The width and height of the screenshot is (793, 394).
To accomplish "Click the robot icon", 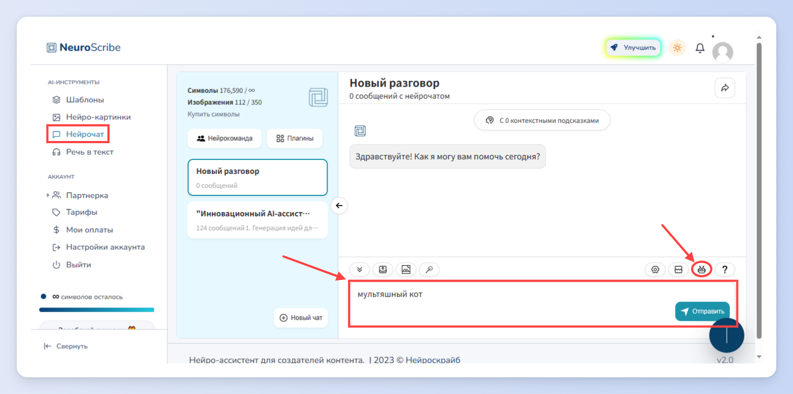I will (x=702, y=270).
